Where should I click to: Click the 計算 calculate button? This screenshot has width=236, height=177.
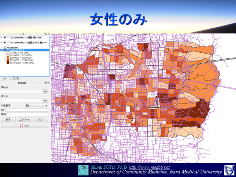tap(8, 120)
